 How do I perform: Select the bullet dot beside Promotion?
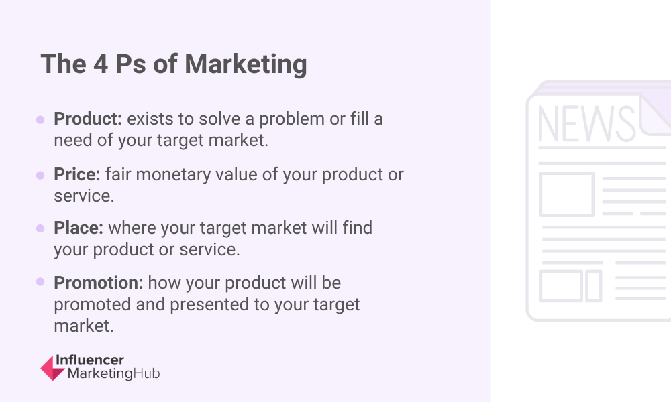coord(40,281)
